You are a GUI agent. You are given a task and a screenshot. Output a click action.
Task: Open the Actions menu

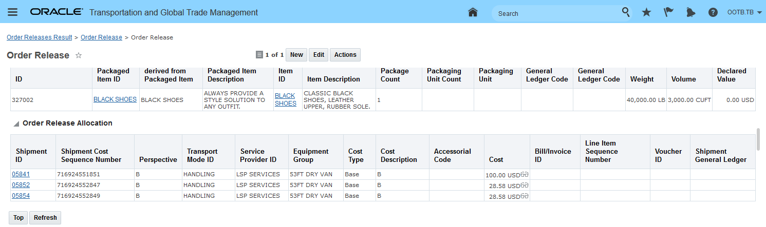tap(345, 55)
